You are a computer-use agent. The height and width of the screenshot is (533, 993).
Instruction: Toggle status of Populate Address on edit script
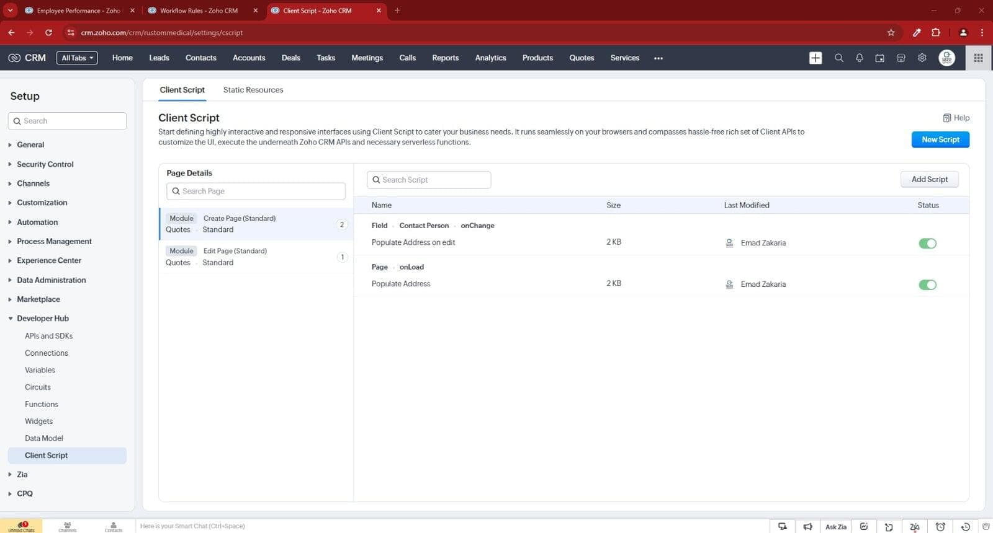point(927,243)
